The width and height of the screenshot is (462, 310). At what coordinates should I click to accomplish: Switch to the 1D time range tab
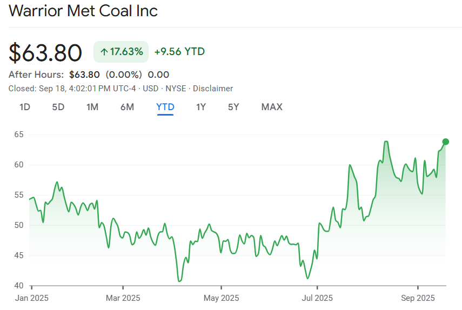pyautogui.click(x=25, y=107)
